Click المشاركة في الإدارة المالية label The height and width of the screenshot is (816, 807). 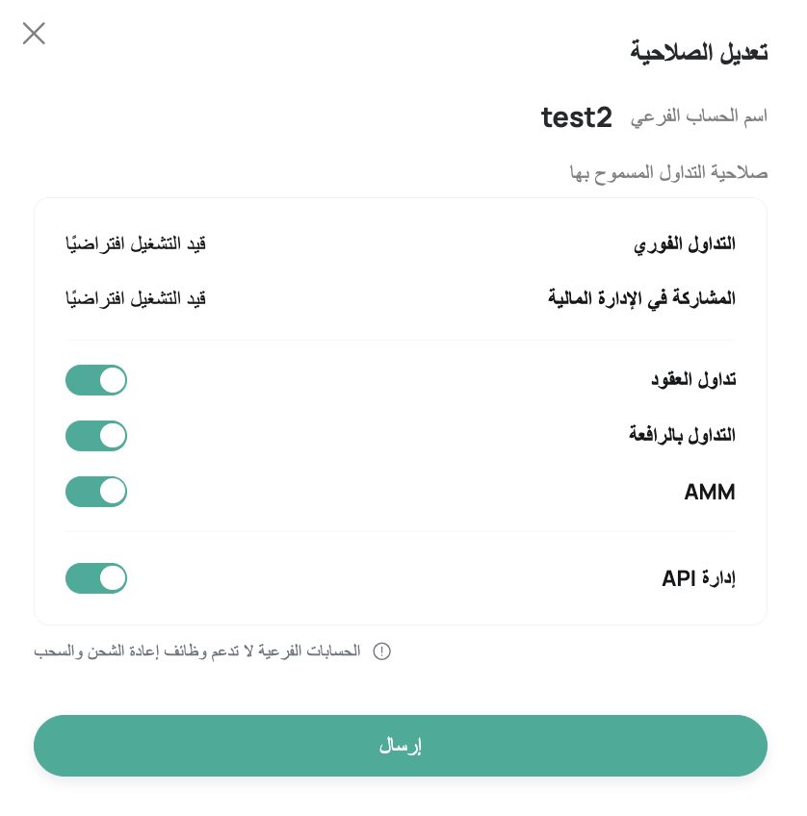tap(641, 298)
